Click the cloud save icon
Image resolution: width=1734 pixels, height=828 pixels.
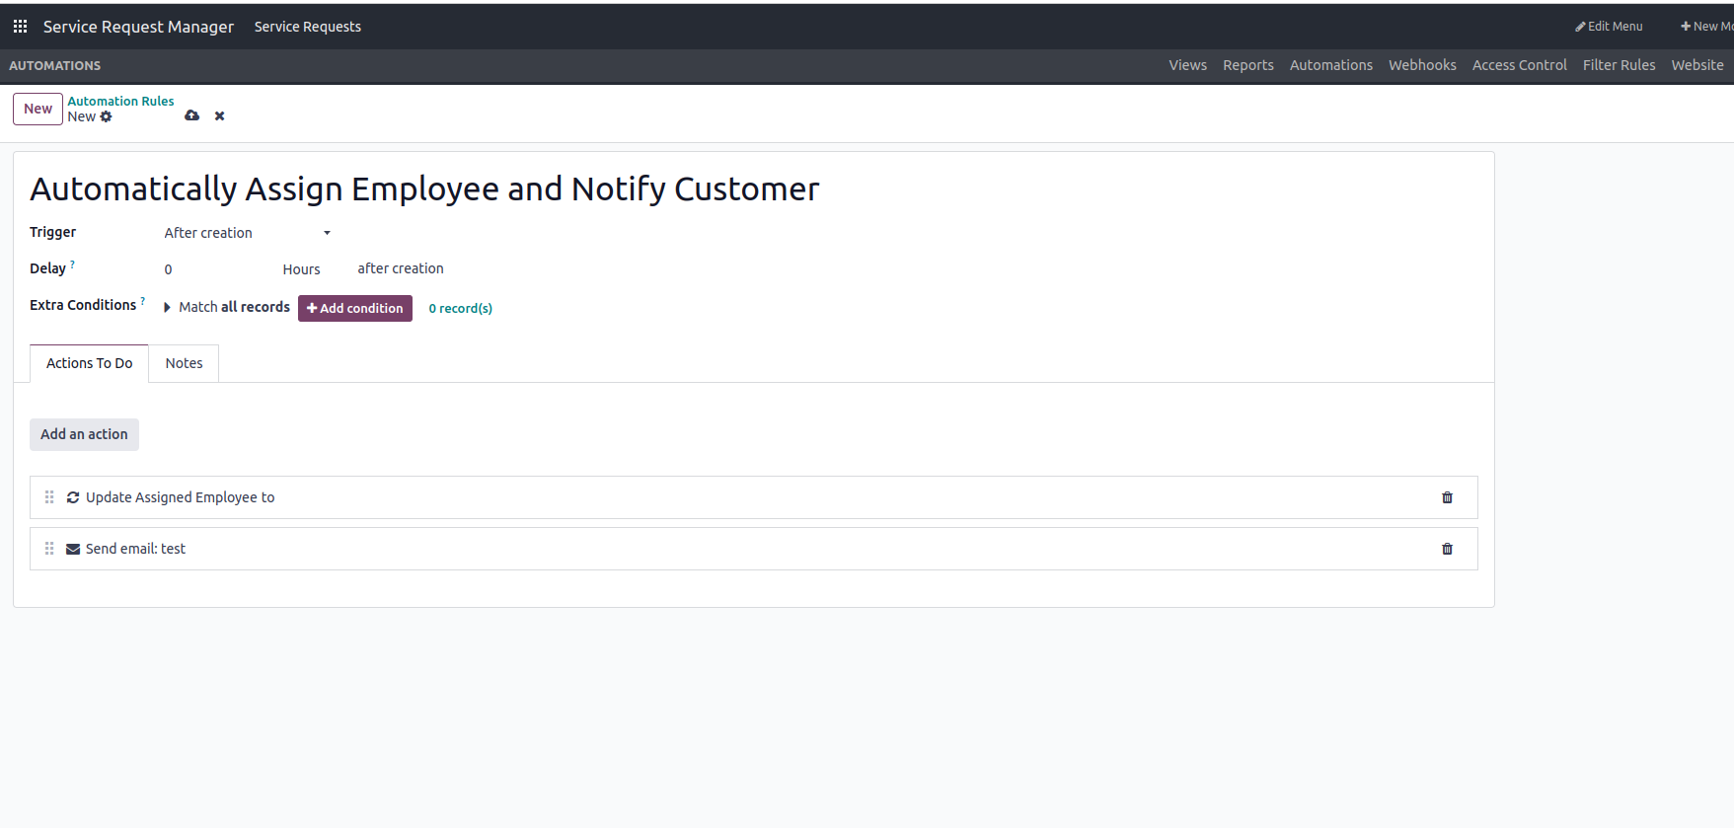(x=191, y=116)
